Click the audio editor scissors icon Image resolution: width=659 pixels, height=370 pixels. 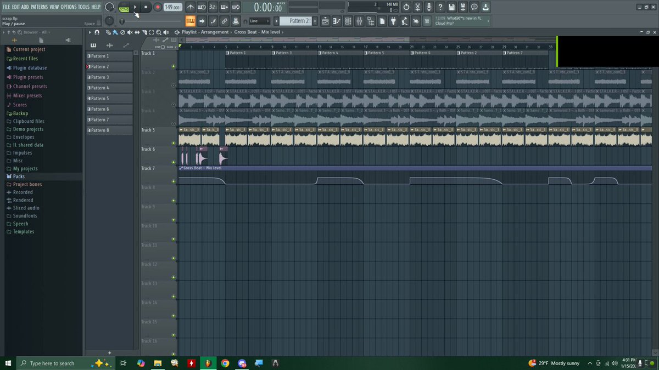(417, 7)
